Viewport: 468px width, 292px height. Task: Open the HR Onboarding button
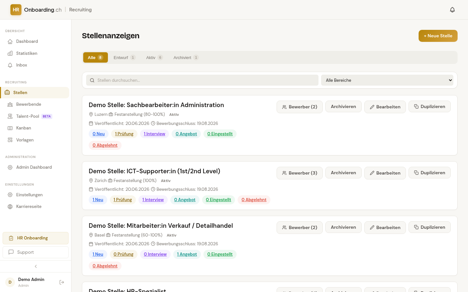coord(36,238)
